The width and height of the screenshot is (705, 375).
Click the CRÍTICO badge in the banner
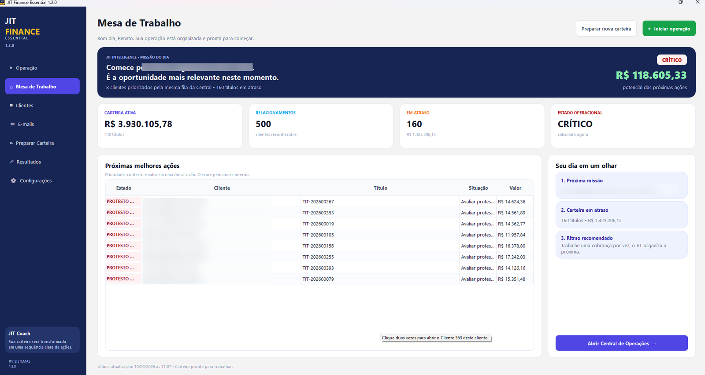[x=672, y=60]
